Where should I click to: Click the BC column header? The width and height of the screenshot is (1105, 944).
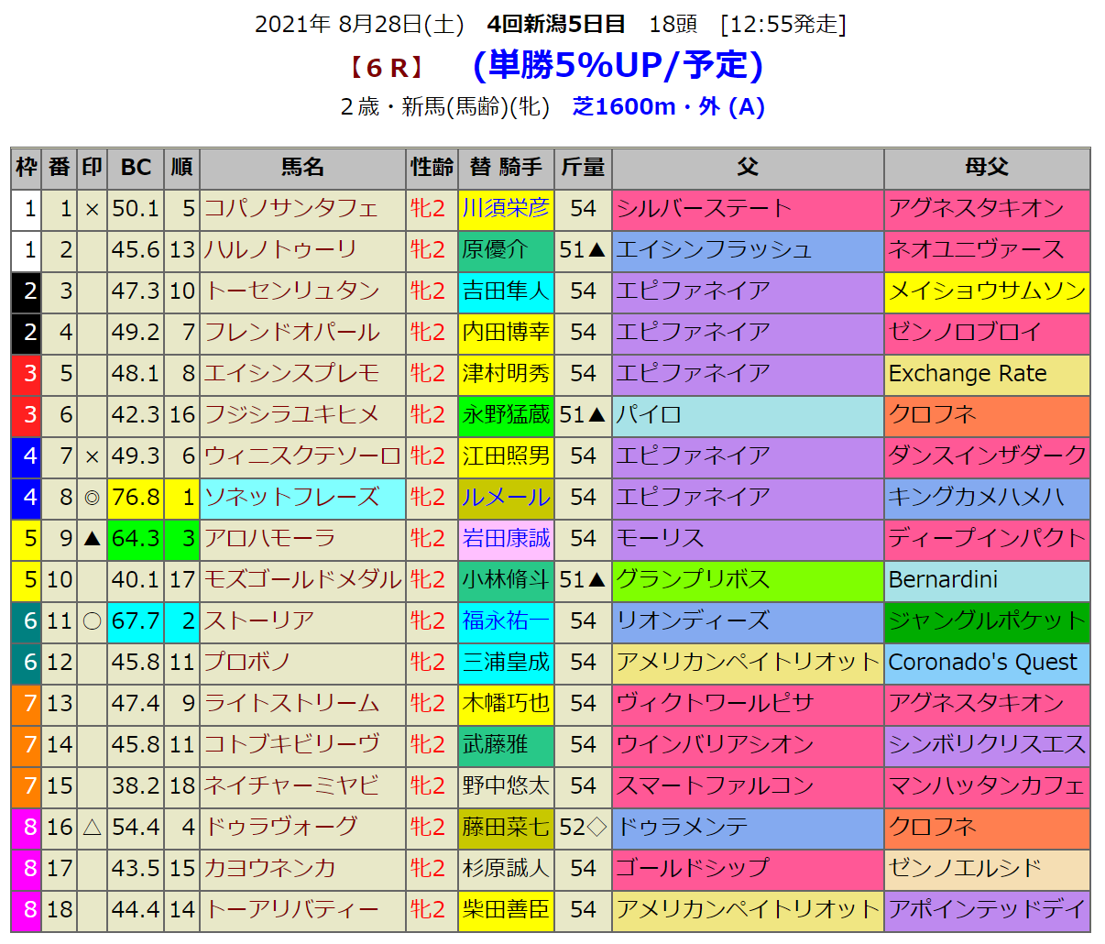[x=136, y=168]
